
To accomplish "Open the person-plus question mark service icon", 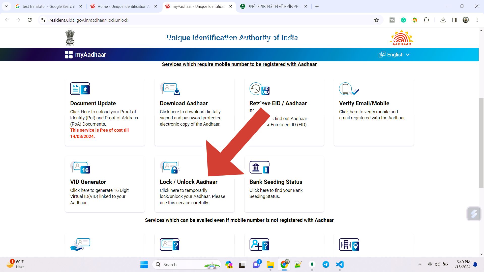I will pyautogui.click(x=259, y=245).
